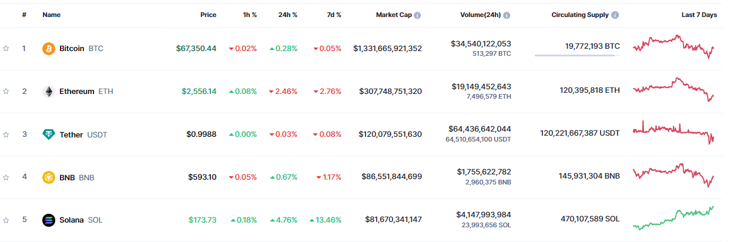Viewport: 734px width, 242px height.
Task: Toggle the Ethereum watchlist star
Action: 6,92
